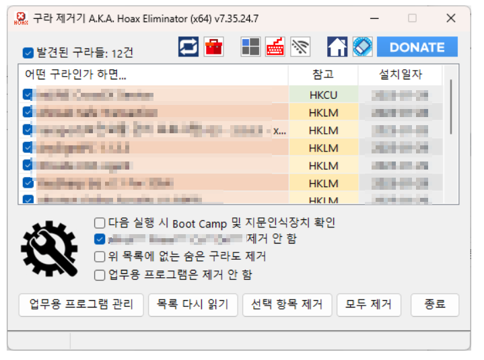Click the crossed-out Wi-Fi icon

pos(300,47)
